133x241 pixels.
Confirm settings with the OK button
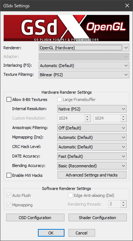click(x=51, y=233)
